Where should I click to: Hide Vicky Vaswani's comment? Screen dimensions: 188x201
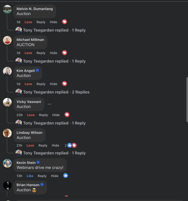(56, 115)
